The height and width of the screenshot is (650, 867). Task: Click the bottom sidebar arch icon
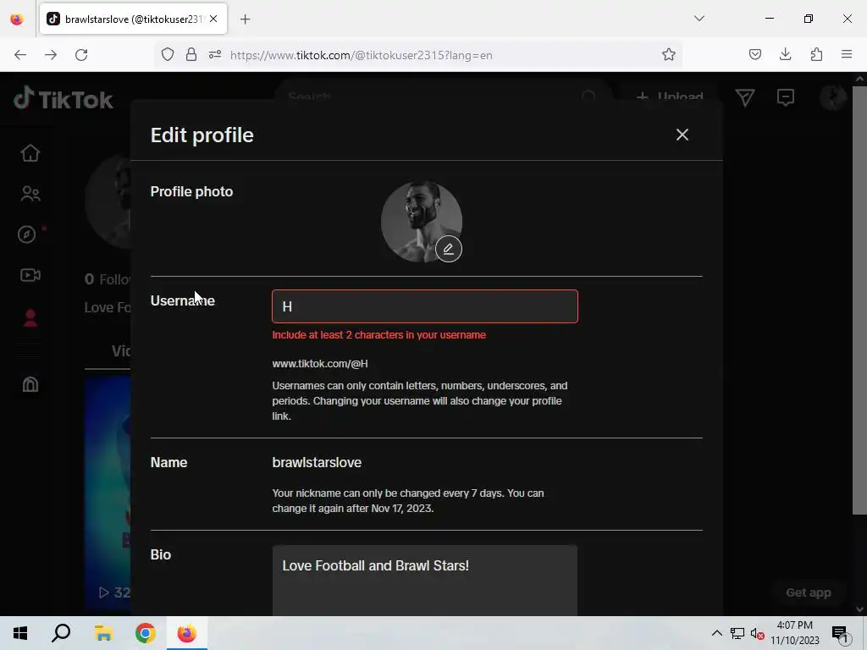click(x=30, y=384)
